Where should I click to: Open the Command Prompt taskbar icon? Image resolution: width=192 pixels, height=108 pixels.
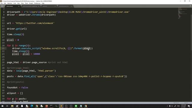[x=51, y=106]
